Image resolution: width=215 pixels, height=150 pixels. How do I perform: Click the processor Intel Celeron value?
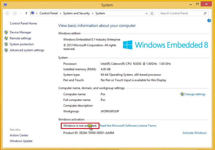pos(136,64)
